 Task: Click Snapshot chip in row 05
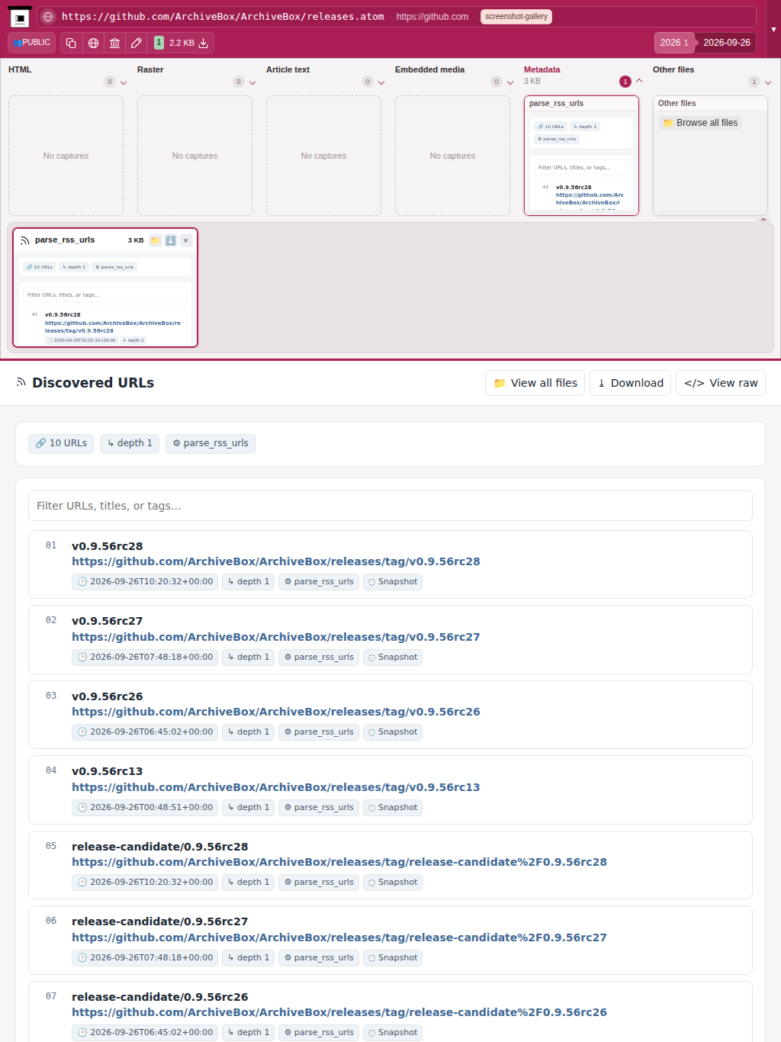(393, 883)
